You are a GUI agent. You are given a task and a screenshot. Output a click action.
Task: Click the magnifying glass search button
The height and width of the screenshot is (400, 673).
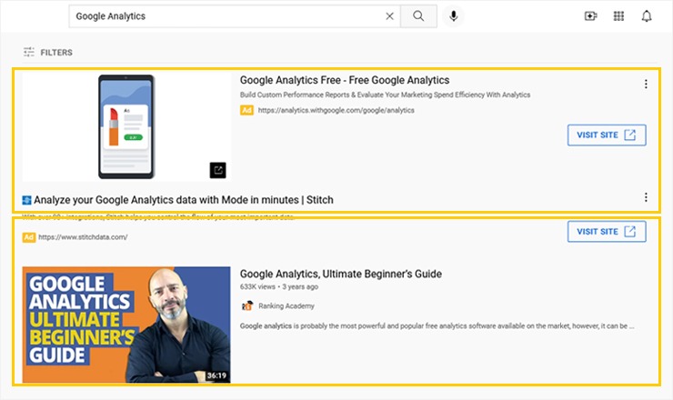tap(418, 16)
